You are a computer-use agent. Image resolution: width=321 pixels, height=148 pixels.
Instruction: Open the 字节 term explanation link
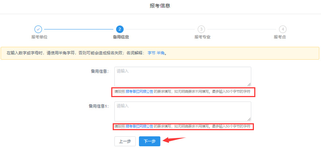click(x=151, y=53)
